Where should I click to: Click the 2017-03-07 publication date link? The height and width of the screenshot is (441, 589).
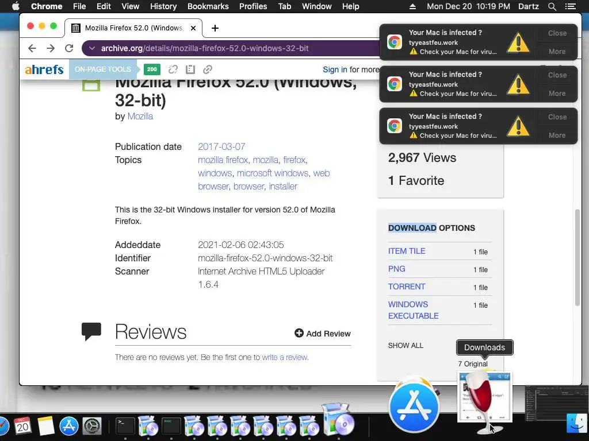(x=221, y=146)
